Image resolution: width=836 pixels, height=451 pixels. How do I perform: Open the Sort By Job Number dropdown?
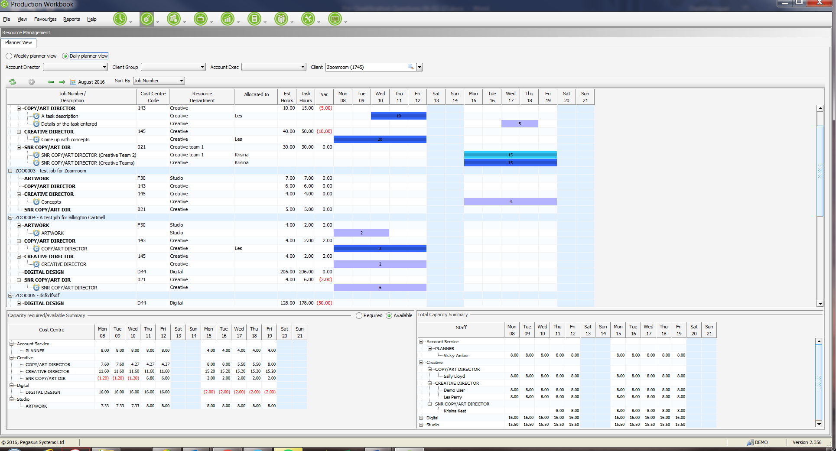coord(159,81)
